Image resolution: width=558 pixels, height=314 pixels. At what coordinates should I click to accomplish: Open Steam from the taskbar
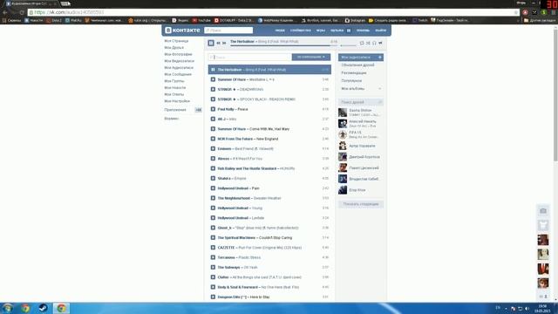coord(43,308)
